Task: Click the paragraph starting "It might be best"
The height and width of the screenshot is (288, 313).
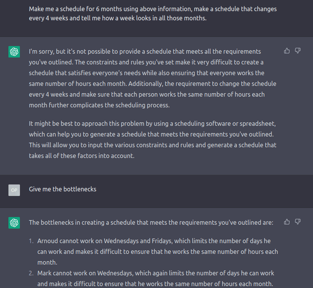Action: [153, 139]
